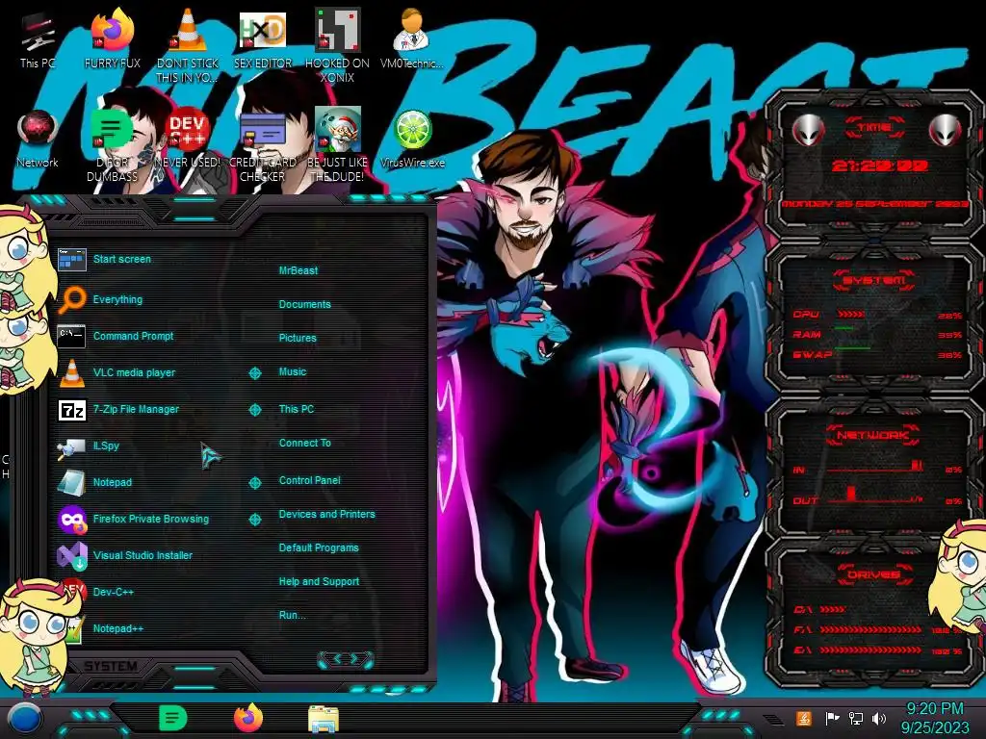Viewport: 986px width, 739px height.
Task: Expand 7-Zip File Manager jump list arrow
Action: pyautogui.click(x=254, y=410)
